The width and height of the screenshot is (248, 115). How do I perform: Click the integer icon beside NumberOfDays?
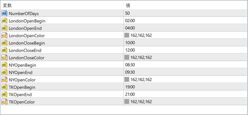[x=4, y=13]
